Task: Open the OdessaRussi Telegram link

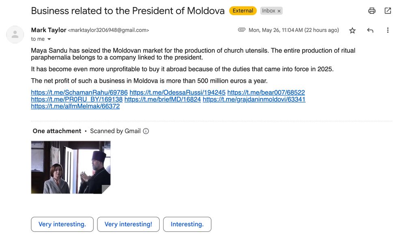Action: (177, 92)
